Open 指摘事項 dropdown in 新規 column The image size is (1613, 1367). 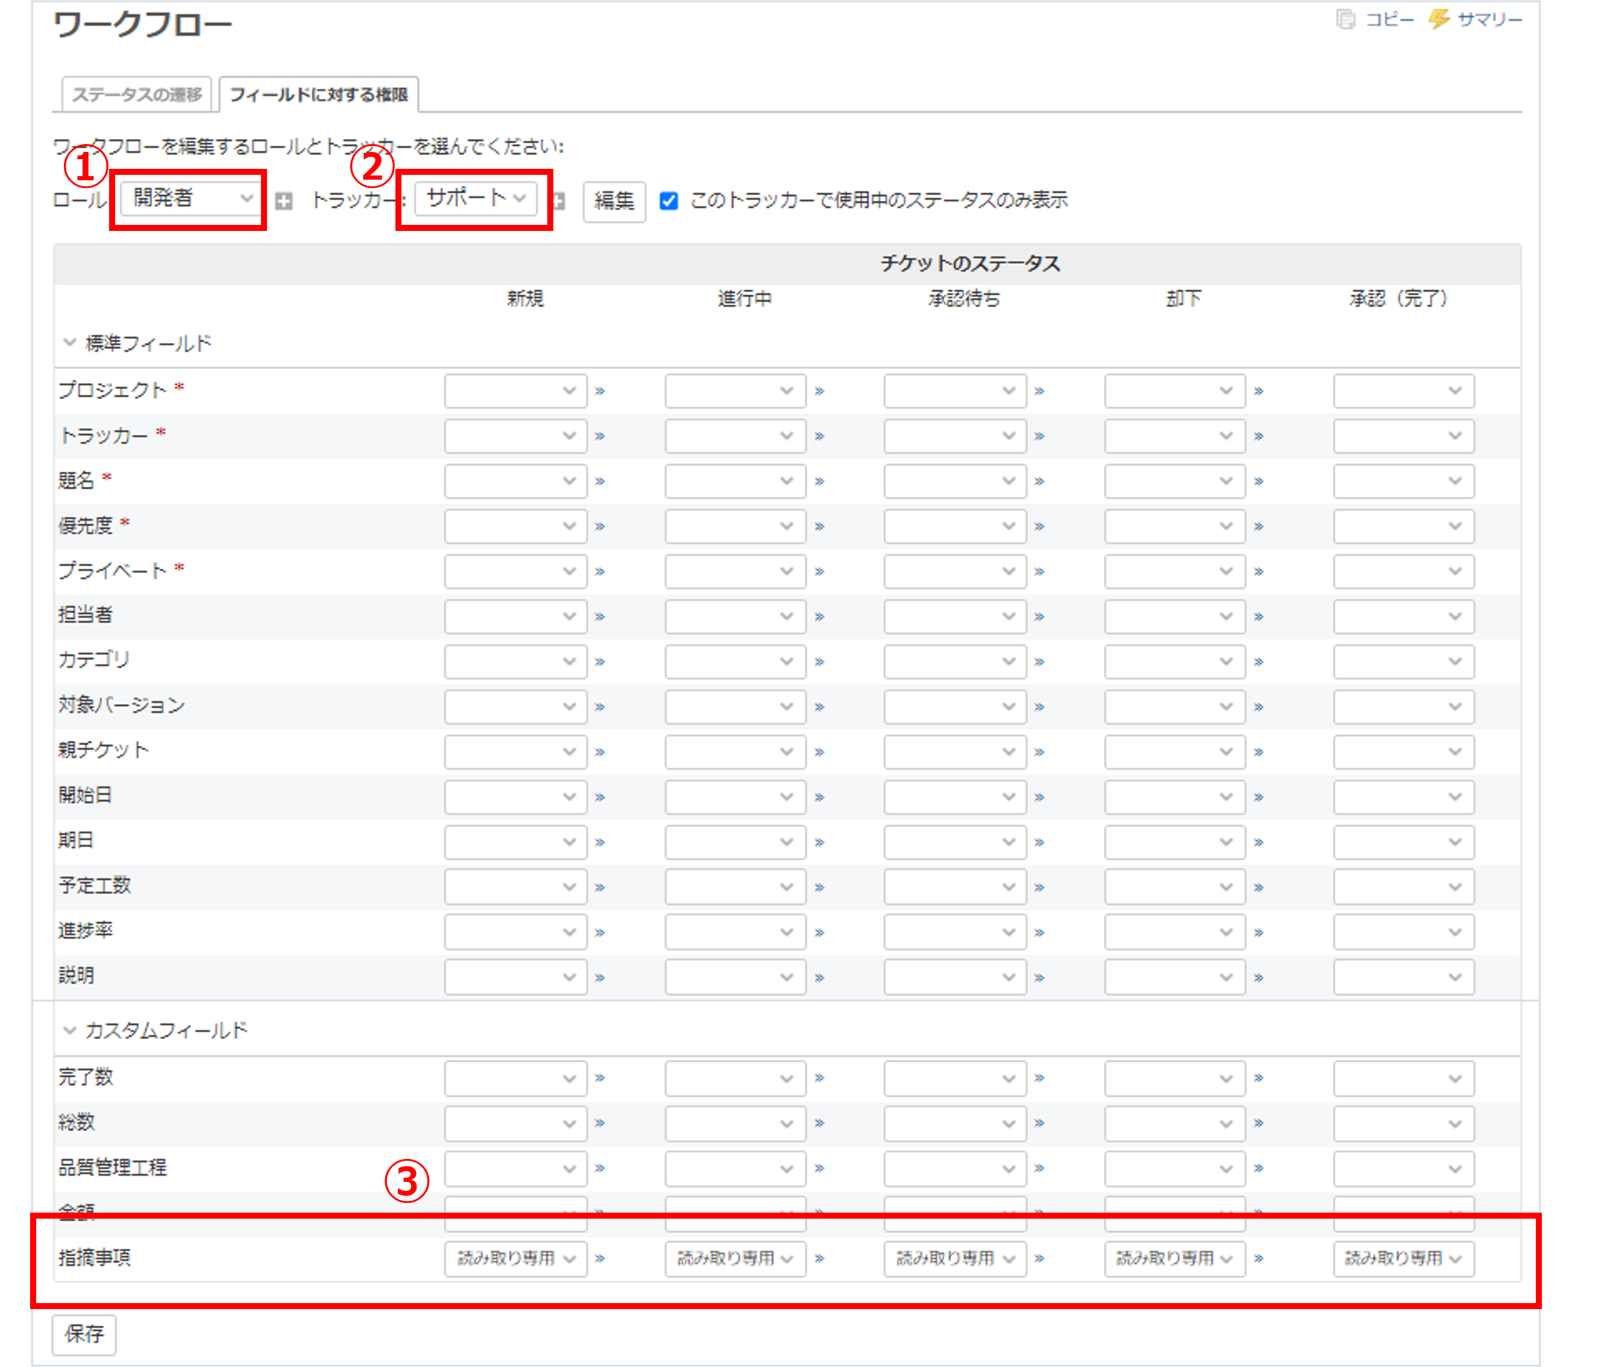click(x=515, y=1258)
